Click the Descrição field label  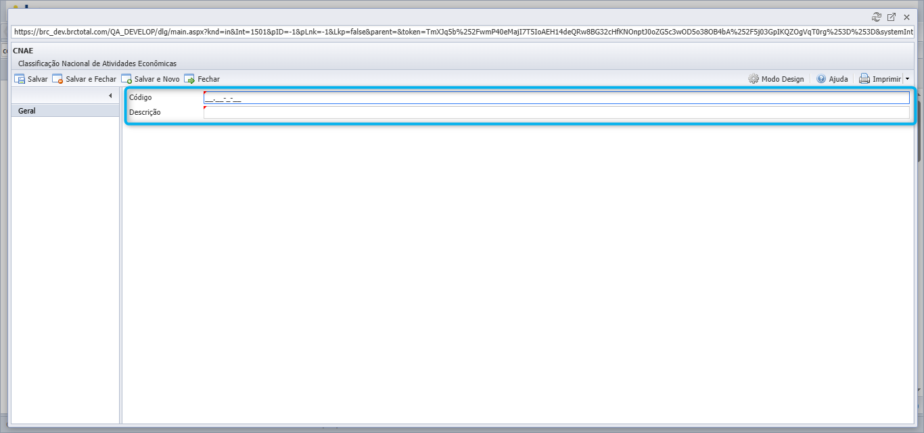[x=145, y=112]
